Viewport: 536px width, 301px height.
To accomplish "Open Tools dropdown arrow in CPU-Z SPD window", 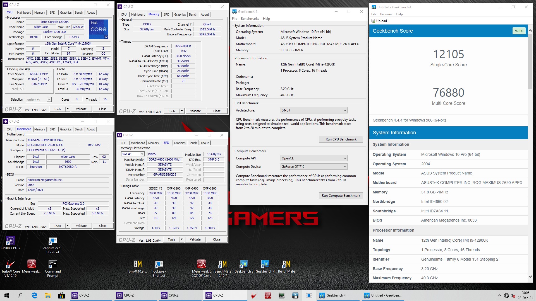I will 181,239.
